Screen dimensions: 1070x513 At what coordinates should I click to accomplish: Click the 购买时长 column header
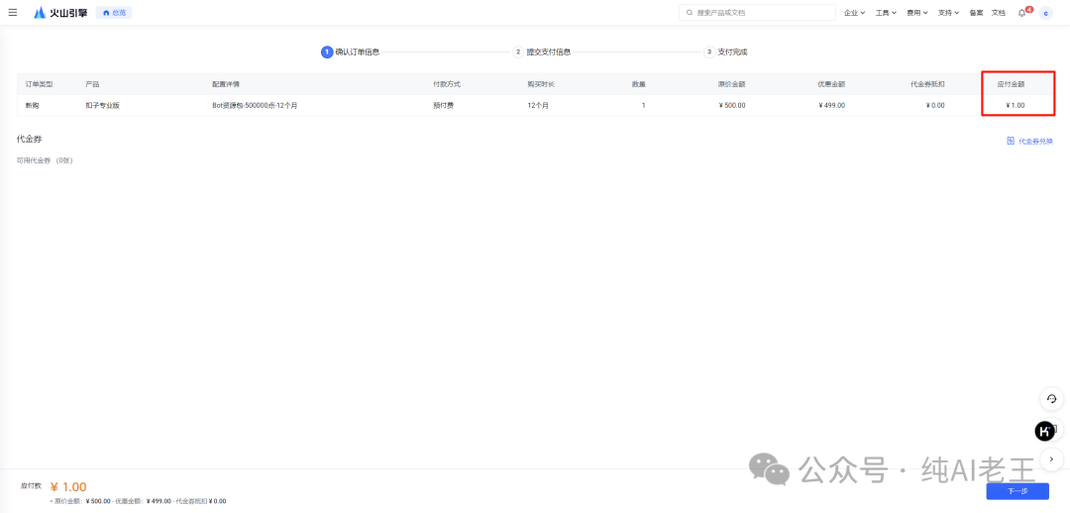pos(541,84)
